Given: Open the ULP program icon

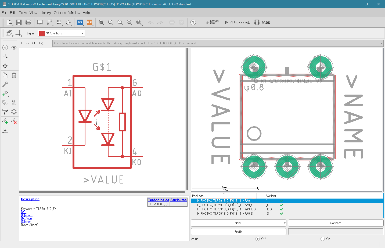Looking at the screenshot, I should 89,22.
